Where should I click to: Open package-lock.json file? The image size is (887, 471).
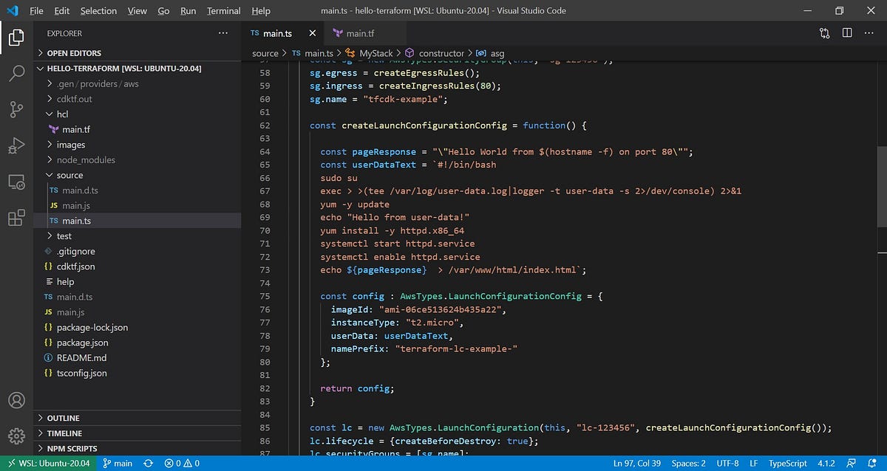pos(137,327)
